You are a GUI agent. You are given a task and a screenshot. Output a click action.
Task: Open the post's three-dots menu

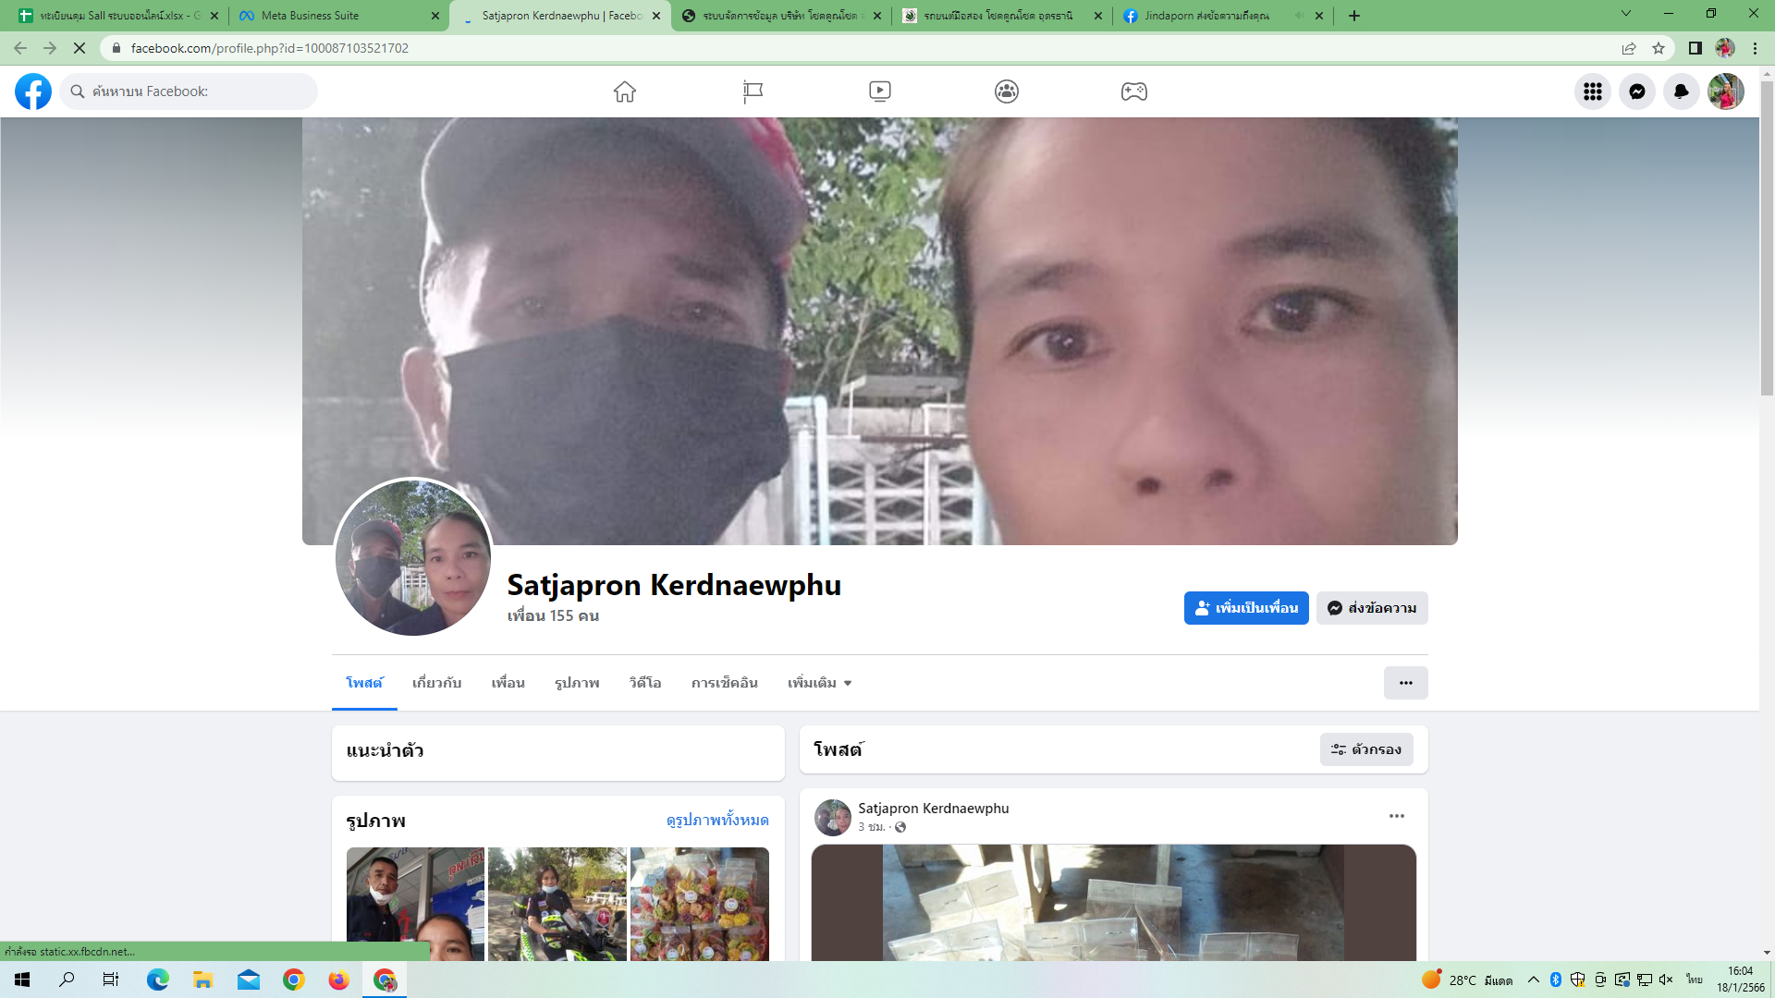coord(1397,816)
